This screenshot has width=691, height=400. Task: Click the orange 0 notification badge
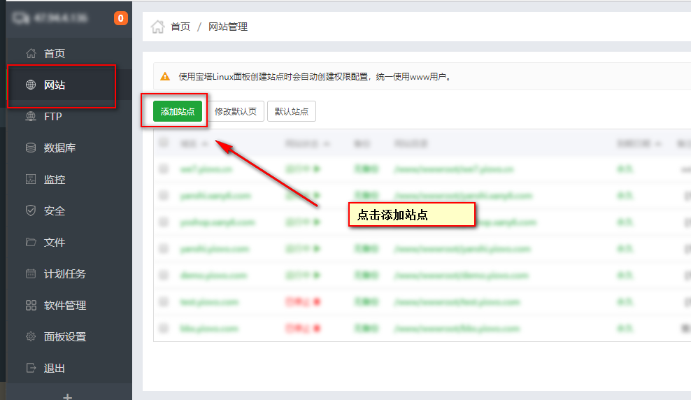pyautogui.click(x=121, y=18)
